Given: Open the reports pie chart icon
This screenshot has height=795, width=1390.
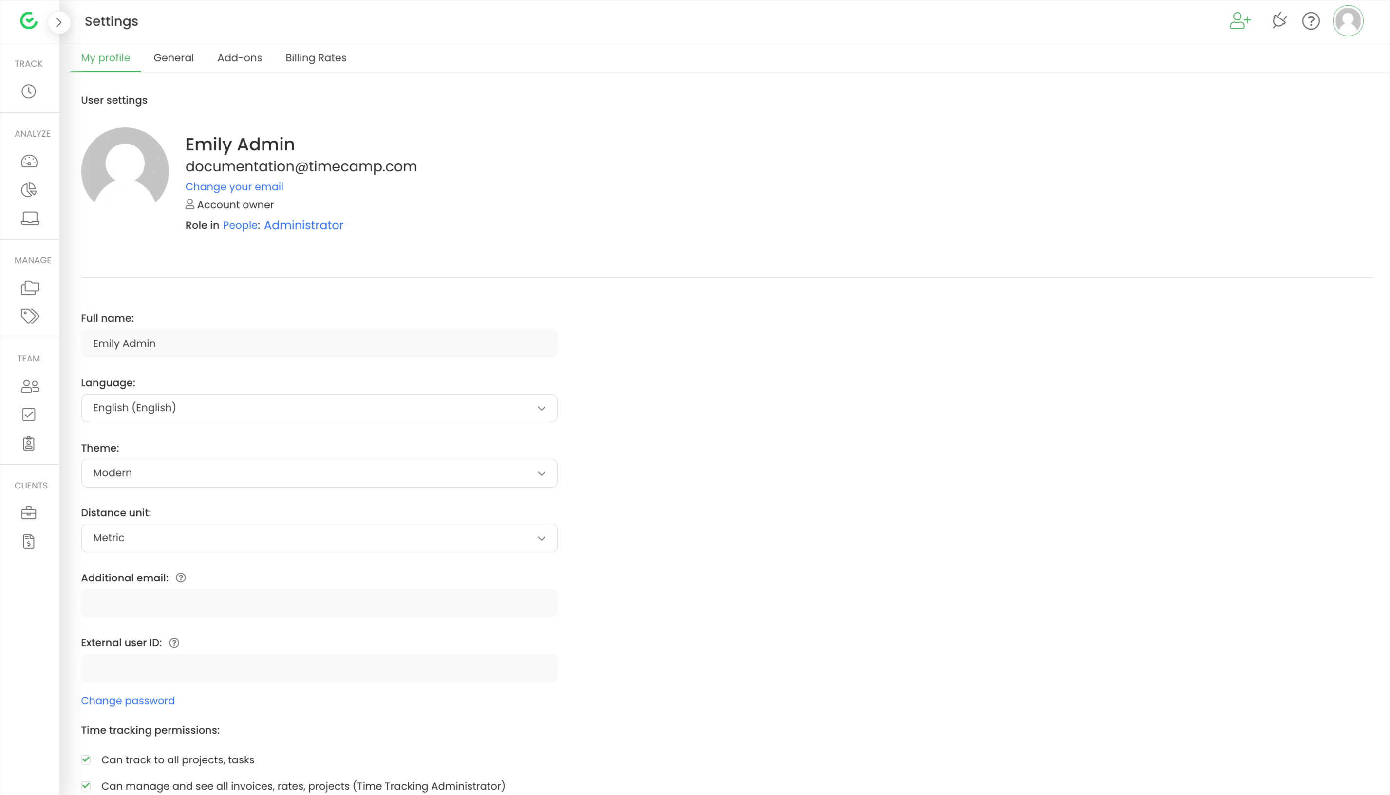Looking at the screenshot, I should click(29, 189).
